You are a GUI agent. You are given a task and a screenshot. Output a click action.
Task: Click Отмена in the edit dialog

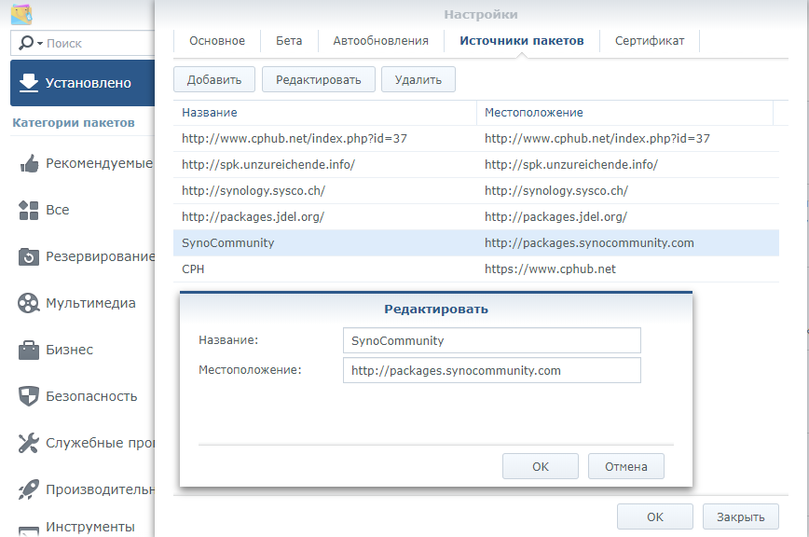(625, 466)
